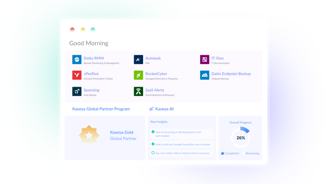Screen dimensions: 328x184
Task: Click the Autotask link text
Action: pos(153,58)
